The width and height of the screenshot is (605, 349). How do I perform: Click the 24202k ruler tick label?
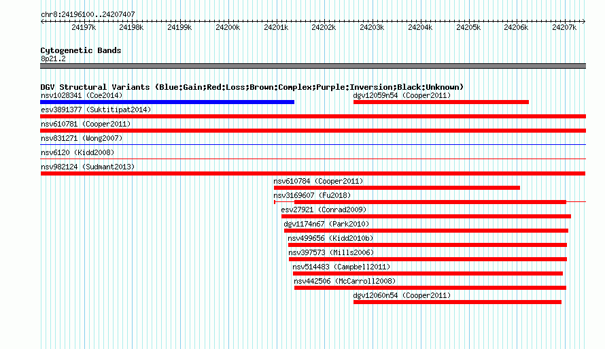tap(324, 27)
